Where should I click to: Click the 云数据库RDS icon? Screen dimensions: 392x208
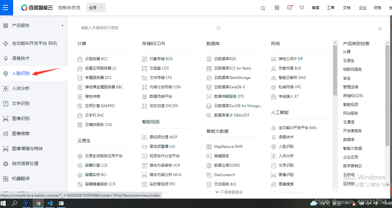209,59
